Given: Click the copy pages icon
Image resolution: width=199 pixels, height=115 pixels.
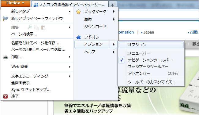Looking at the screenshot, I should [x=36, y=27].
